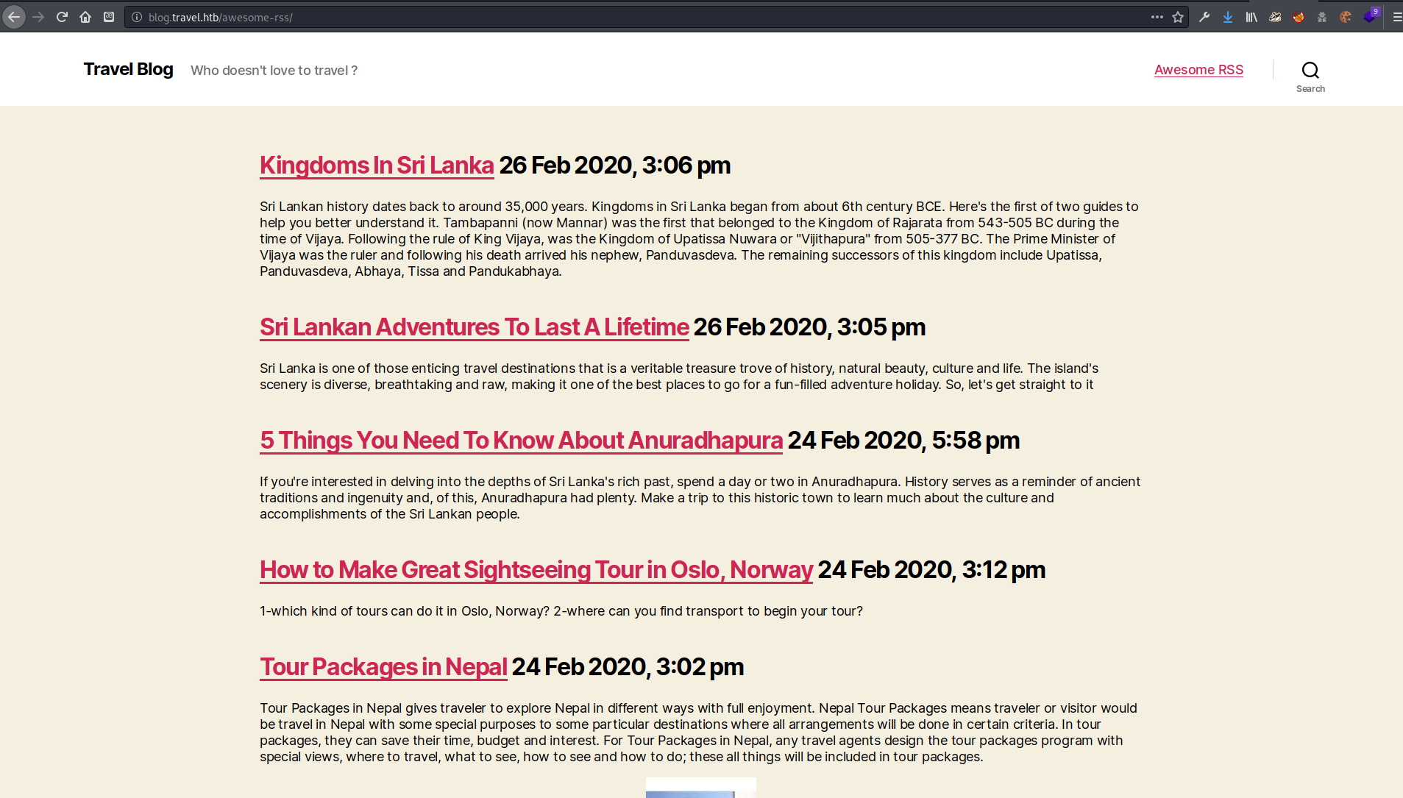Image resolution: width=1403 pixels, height=798 pixels.
Task: Open the Awesome RSS menu link
Action: click(x=1198, y=70)
